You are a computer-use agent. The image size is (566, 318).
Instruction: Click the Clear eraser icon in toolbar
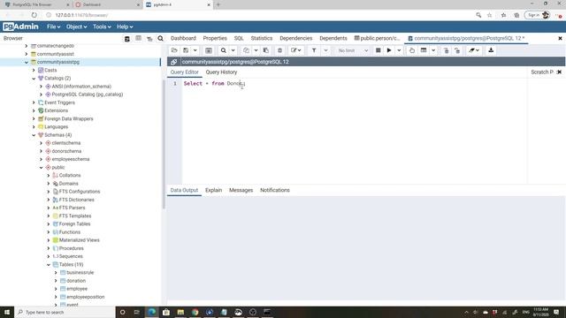(x=474, y=50)
